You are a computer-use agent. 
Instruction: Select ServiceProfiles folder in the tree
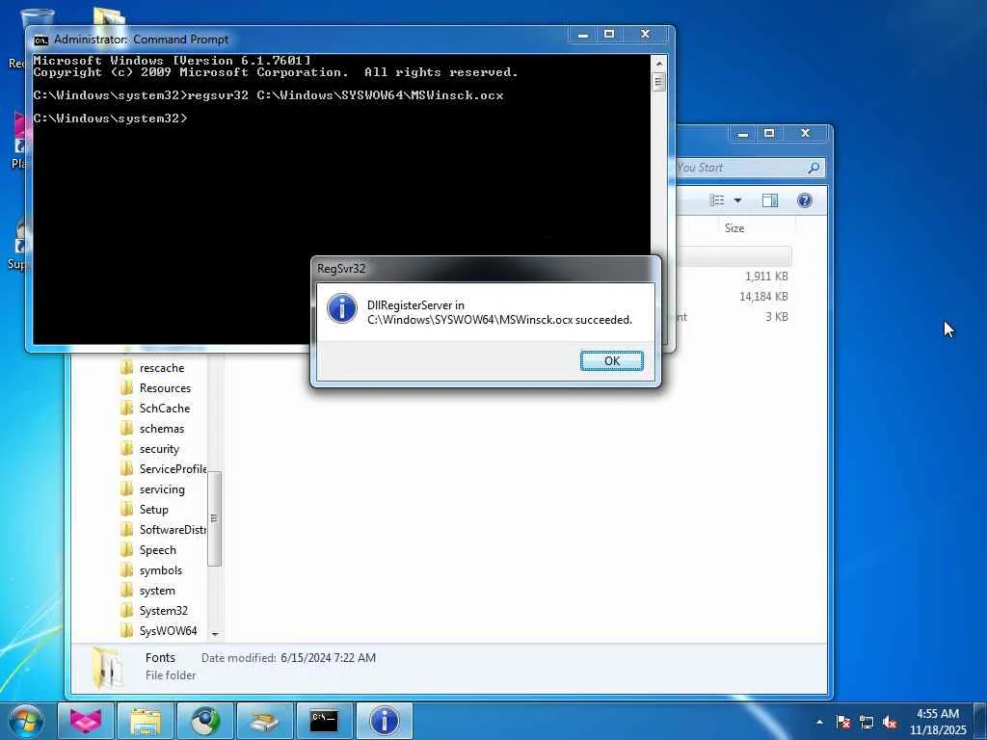point(173,469)
